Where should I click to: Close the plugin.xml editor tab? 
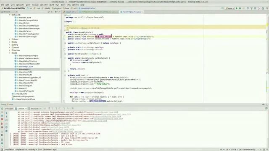tap(76, 12)
